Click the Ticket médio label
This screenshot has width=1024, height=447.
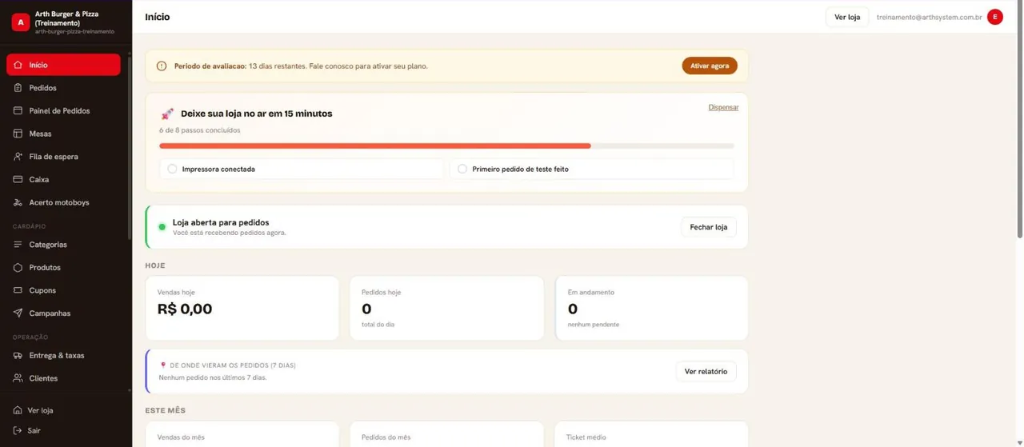click(586, 437)
